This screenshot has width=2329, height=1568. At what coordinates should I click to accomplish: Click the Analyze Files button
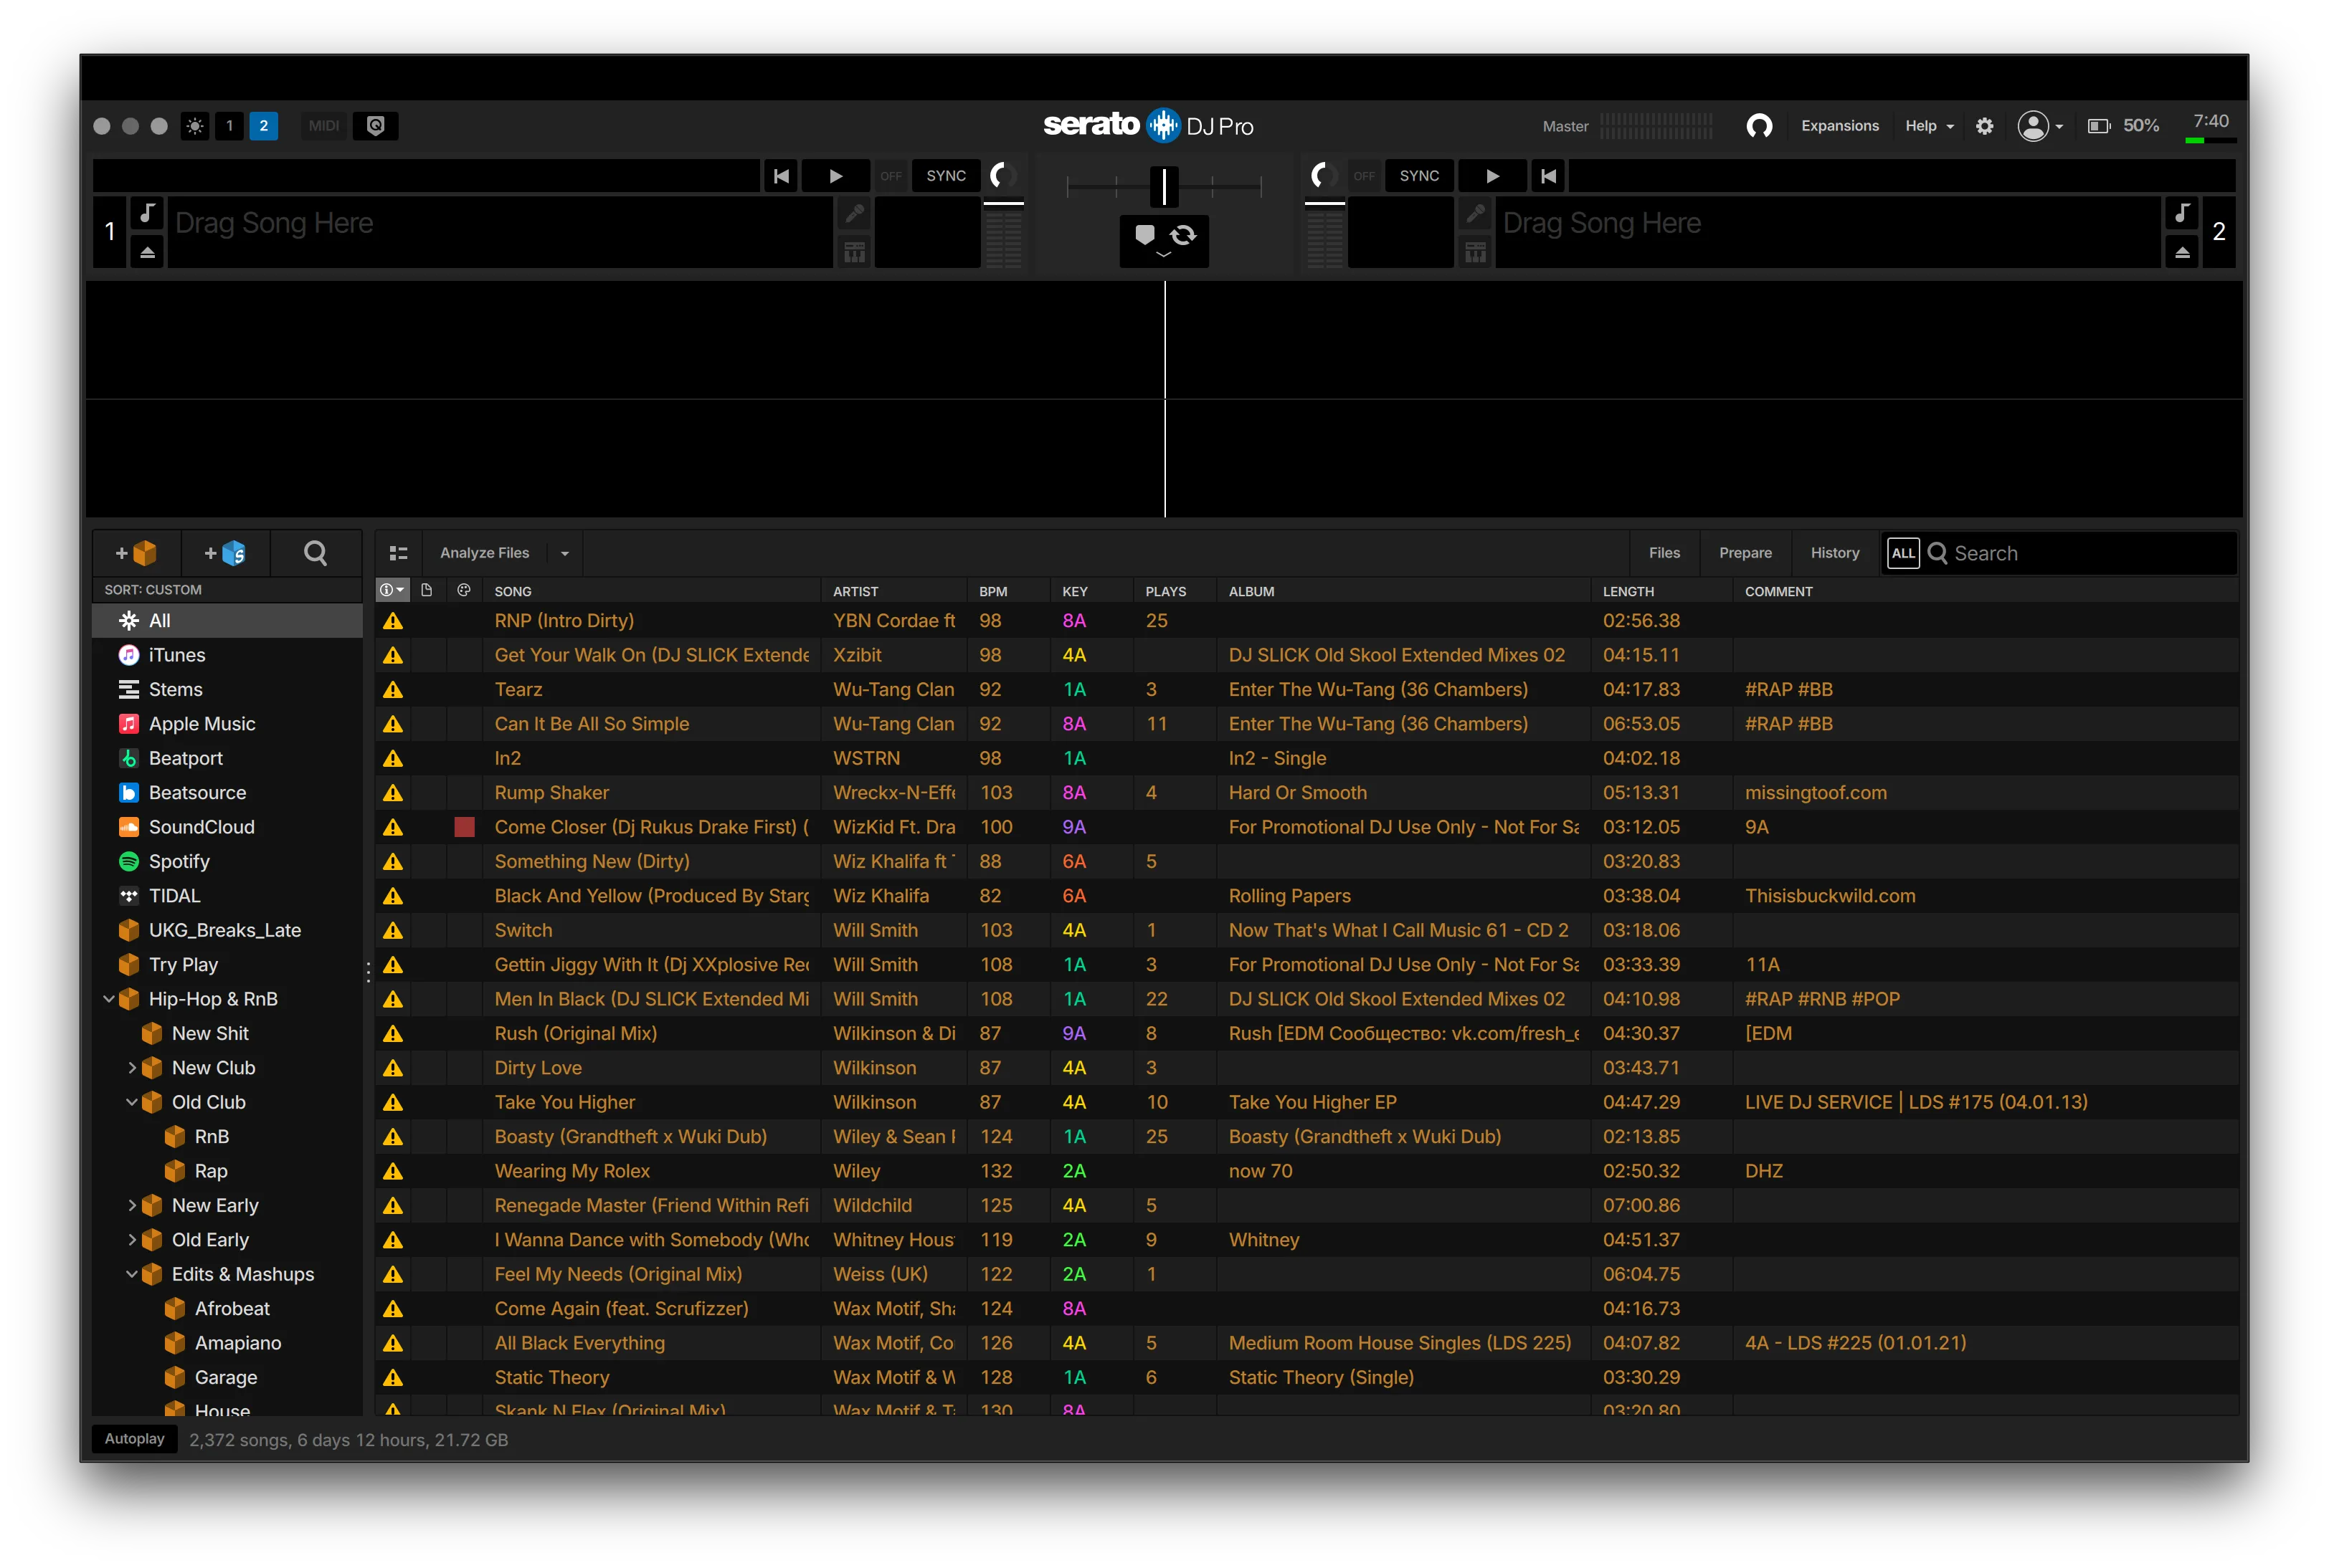(x=484, y=553)
